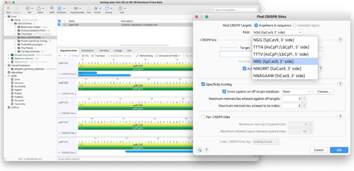Image resolution: width=354 pixels, height=171 pixels.
Task: Click the Tree toolbar icon
Action: coord(88,8)
